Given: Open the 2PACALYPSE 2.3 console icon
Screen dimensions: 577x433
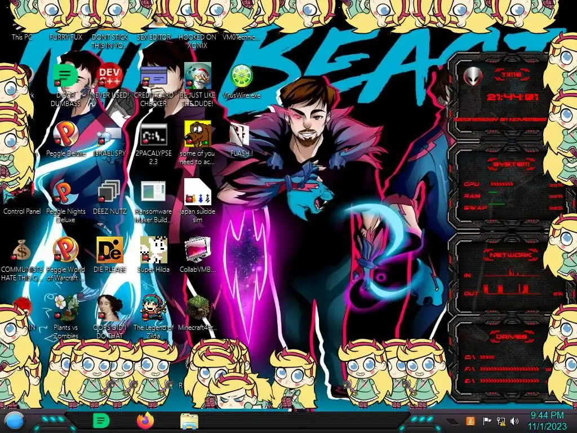Looking at the screenshot, I should [153, 134].
